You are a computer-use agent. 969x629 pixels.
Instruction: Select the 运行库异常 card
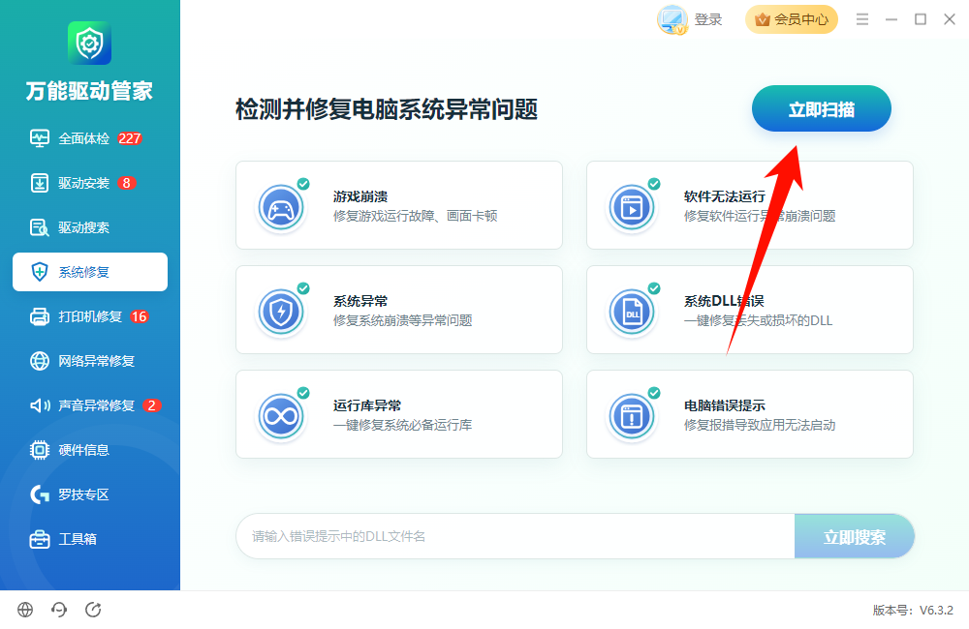click(399, 414)
